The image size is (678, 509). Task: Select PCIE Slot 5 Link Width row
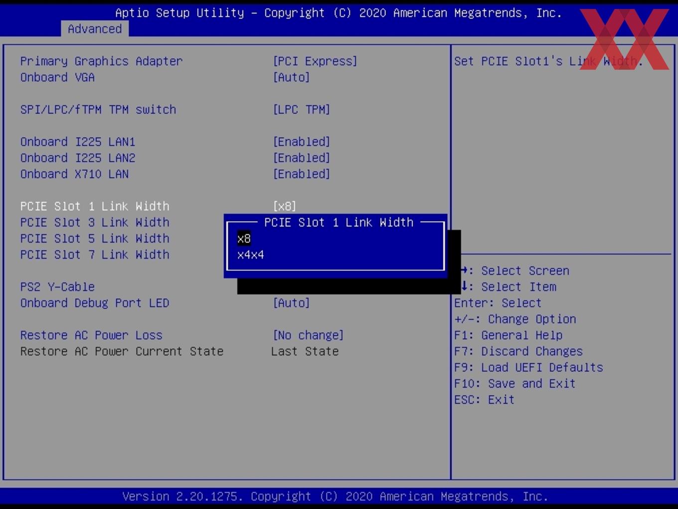(x=95, y=239)
